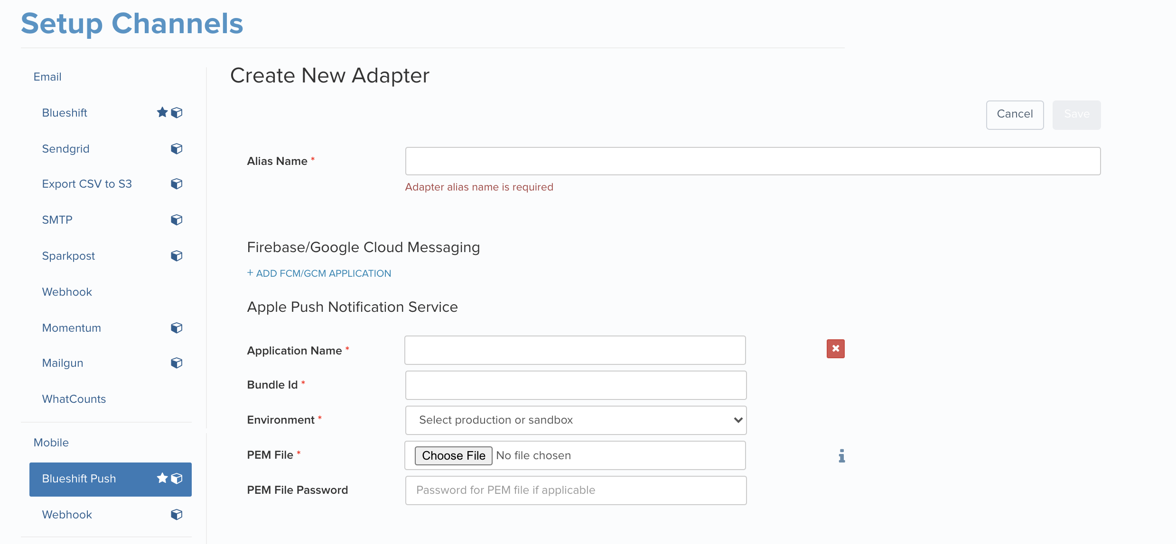Click the PEM File info icon
This screenshot has width=1176, height=544.
coord(841,456)
